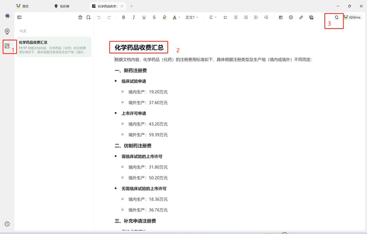The image size is (367, 234).
Task: Create a new note using the add-note icon
Action: coord(88,17)
